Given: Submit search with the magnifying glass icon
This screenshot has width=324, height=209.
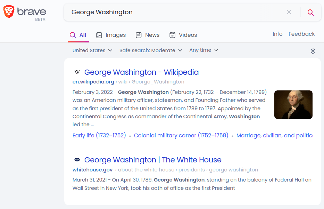Looking at the screenshot, I should 310,13.
